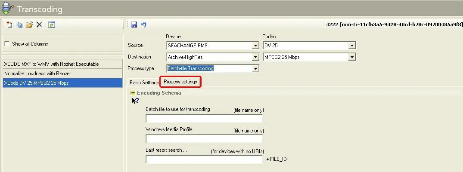Viewport: 463px width, 172px height.
Task: Collapse the Encoding Schema section
Action: point(133,93)
